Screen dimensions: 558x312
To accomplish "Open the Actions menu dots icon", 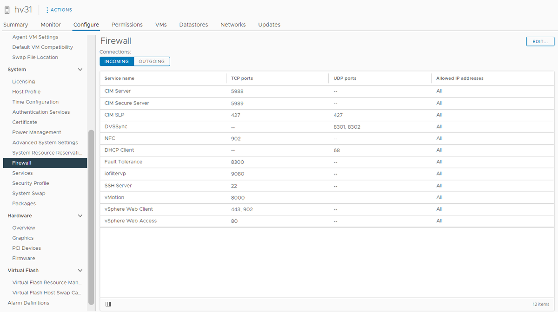I will click(47, 10).
